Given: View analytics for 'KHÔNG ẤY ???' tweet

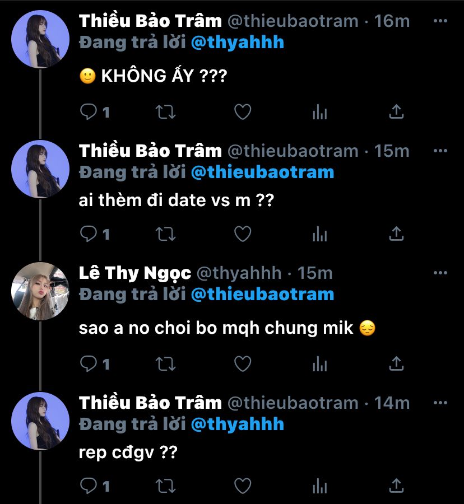Looking at the screenshot, I should pos(319,112).
